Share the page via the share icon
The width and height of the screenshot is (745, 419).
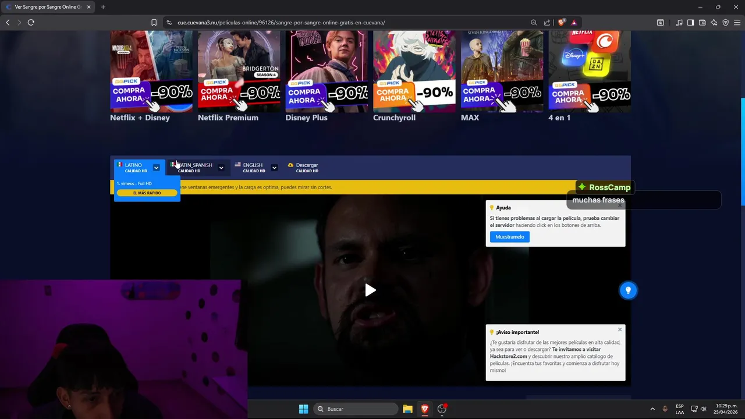547,23
